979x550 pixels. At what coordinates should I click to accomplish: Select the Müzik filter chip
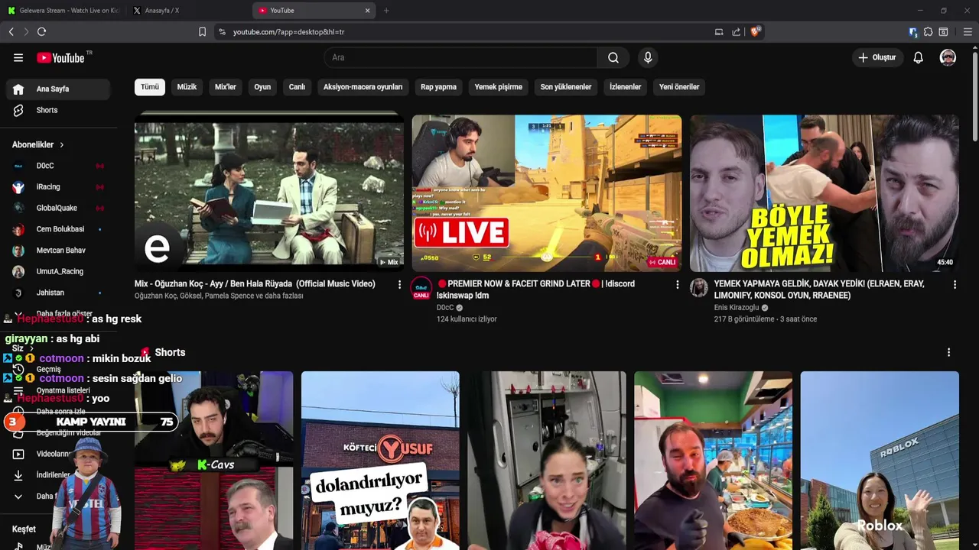tap(187, 87)
